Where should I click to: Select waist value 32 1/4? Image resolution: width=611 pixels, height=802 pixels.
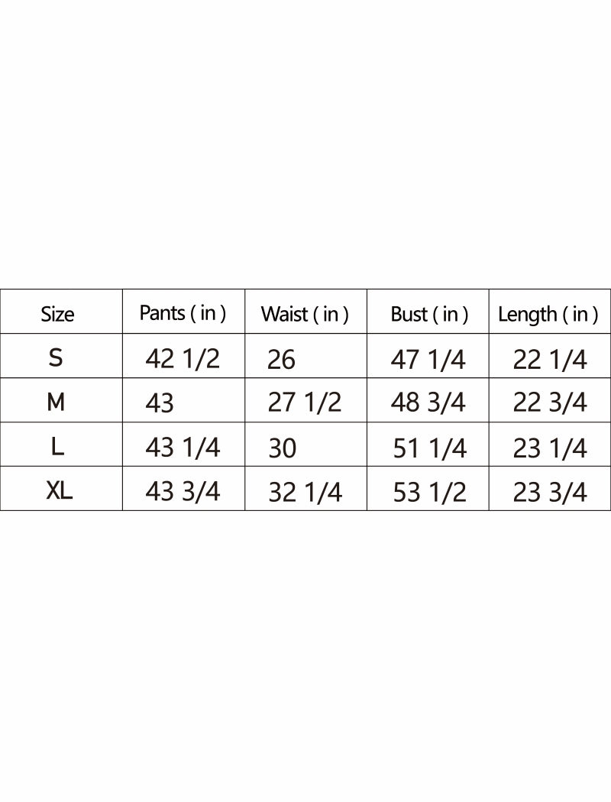tap(305, 493)
